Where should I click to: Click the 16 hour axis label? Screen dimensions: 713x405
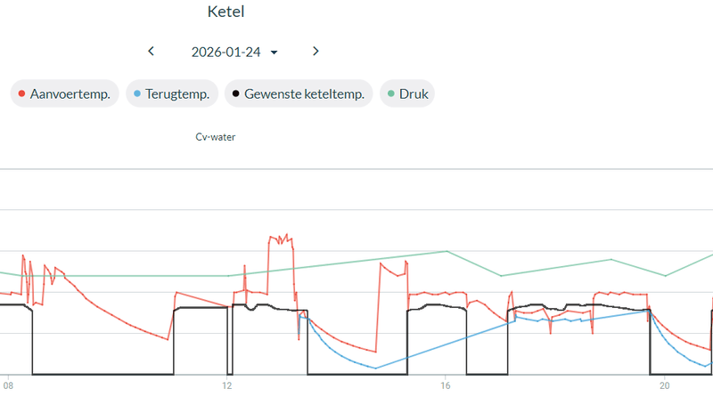click(445, 386)
